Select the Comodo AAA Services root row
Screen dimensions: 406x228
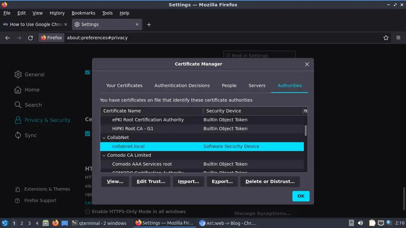202,164
